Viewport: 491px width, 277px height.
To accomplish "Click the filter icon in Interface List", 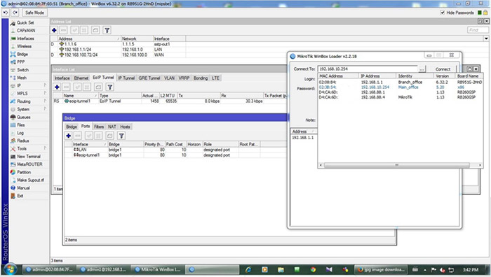I will 110,87.
